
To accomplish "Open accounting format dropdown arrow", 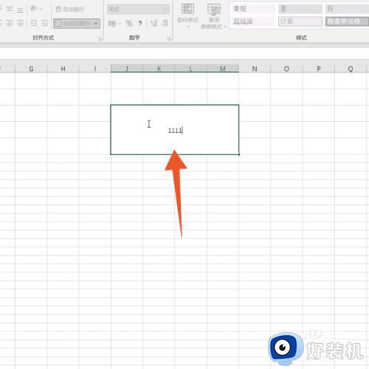I will pyautogui.click(x=120, y=24).
